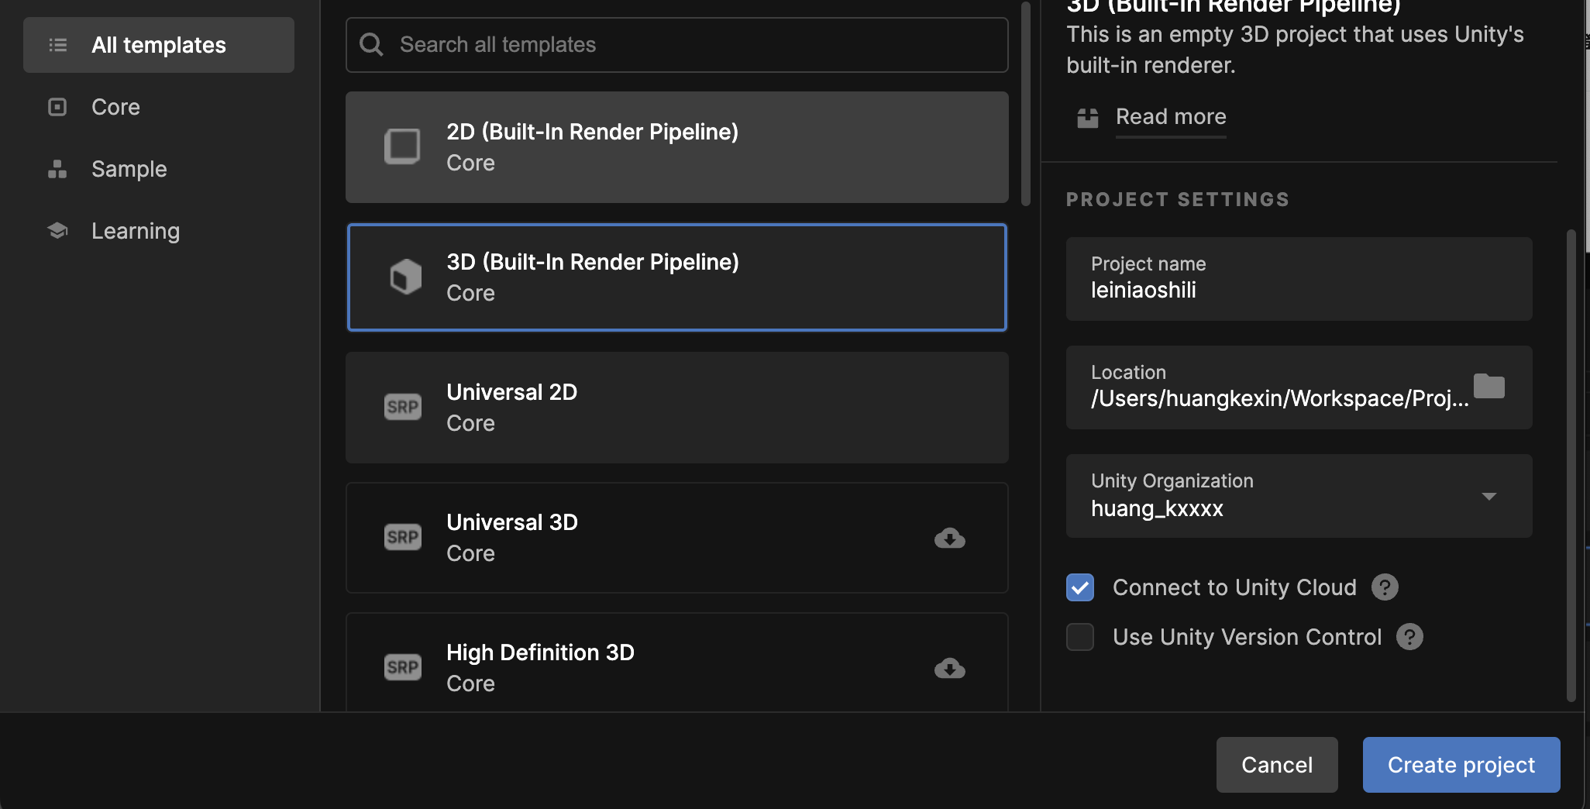Show help for Connect to Unity Cloud
Screen dimensions: 1590x809
[x=1385, y=587]
